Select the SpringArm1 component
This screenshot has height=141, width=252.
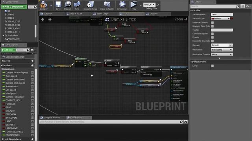15,39
